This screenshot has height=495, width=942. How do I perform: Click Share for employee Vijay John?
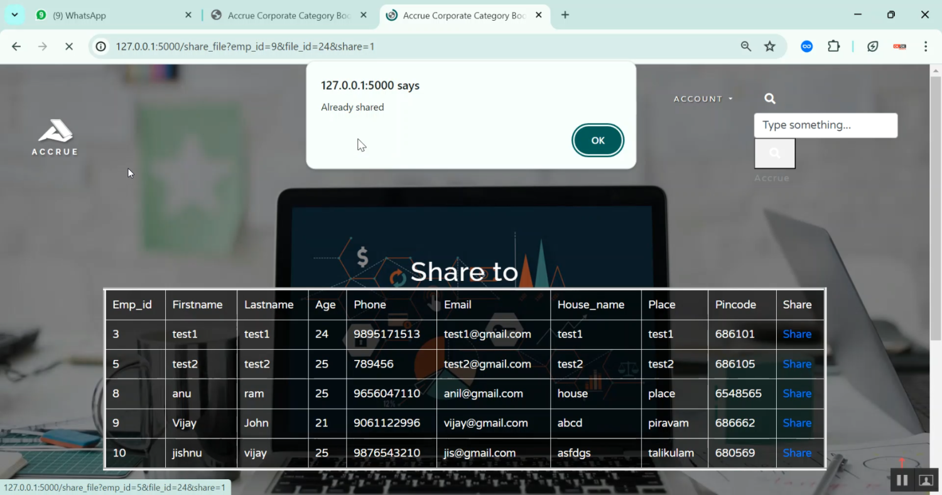coord(797,423)
